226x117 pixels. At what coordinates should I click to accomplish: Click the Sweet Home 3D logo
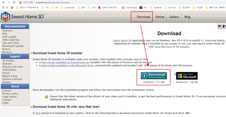(23, 17)
